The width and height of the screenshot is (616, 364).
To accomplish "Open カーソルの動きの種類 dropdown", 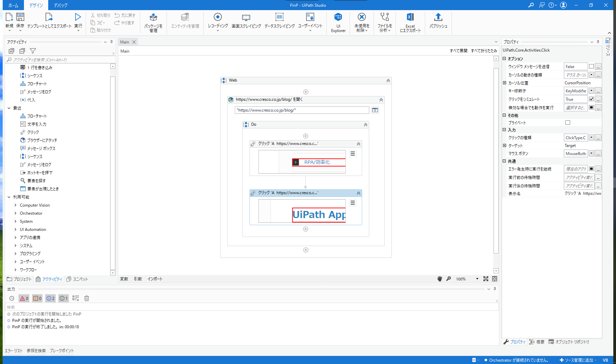I will point(591,75).
